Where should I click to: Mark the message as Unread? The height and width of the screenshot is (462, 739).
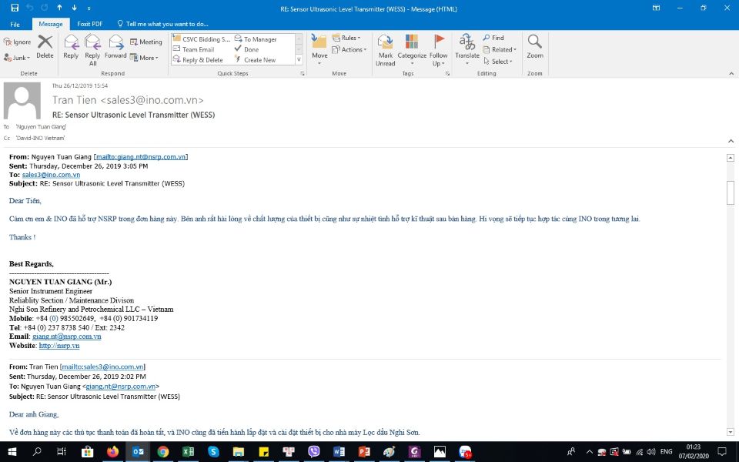click(385, 49)
